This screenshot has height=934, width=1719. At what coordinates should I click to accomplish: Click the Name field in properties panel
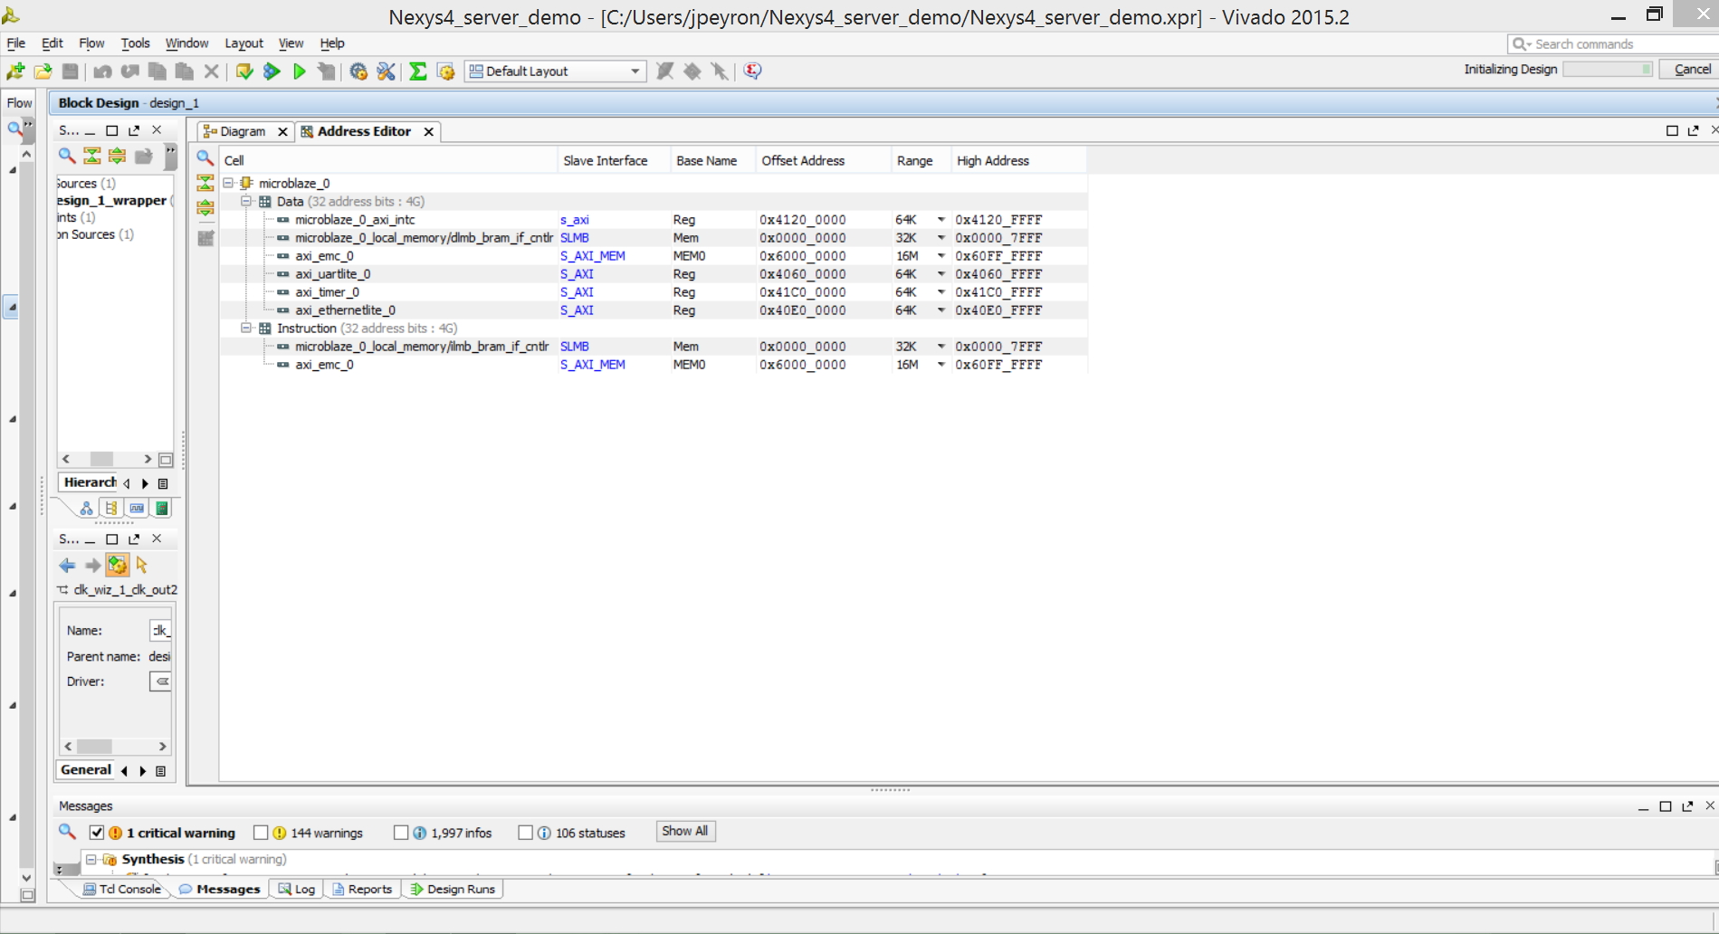click(160, 631)
